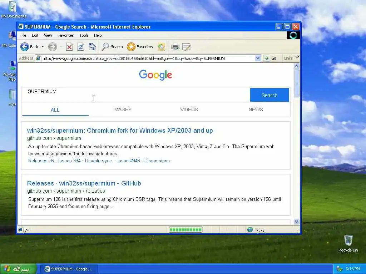The width and height of the screenshot is (366, 274).
Task: Open the Tools menu
Action: 84,35
